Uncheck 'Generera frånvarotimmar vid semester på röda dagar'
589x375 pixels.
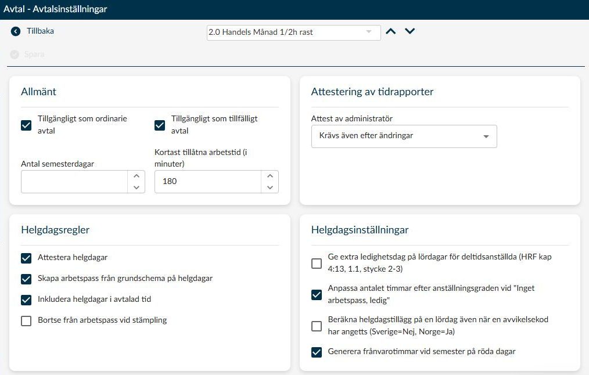tap(317, 352)
